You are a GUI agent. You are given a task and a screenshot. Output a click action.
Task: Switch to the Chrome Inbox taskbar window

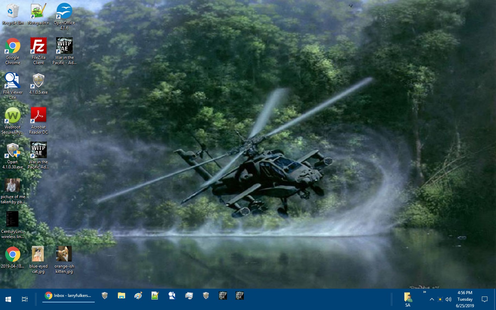pyautogui.click(x=69, y=296)
